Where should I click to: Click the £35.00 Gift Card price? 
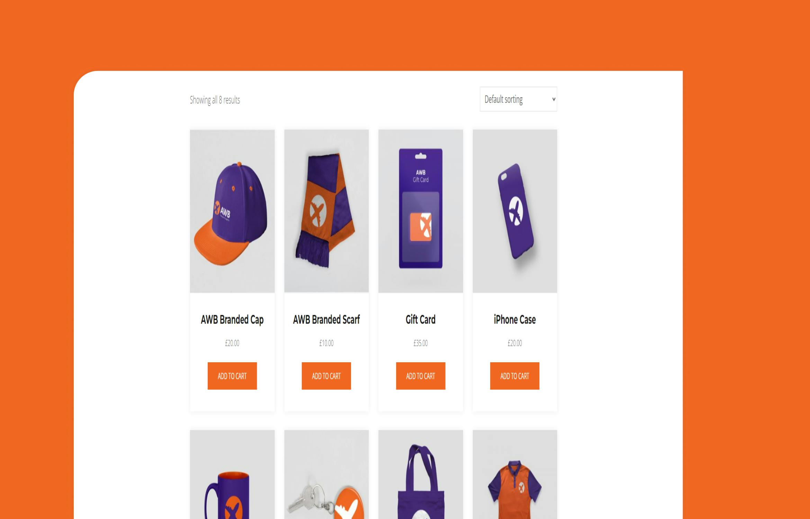coord(421,343)
